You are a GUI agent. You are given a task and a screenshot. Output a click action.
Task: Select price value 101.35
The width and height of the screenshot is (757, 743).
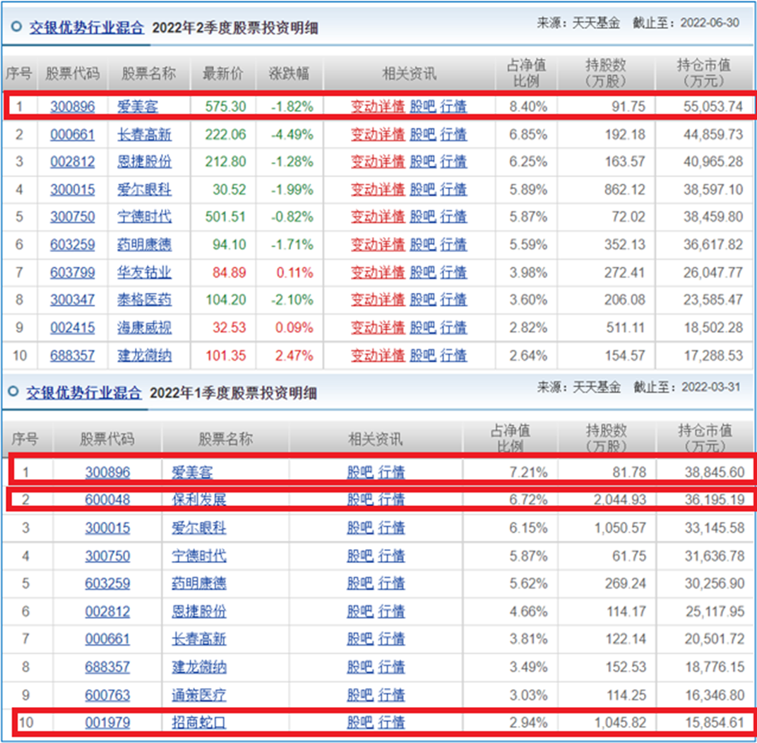[225, 356]
